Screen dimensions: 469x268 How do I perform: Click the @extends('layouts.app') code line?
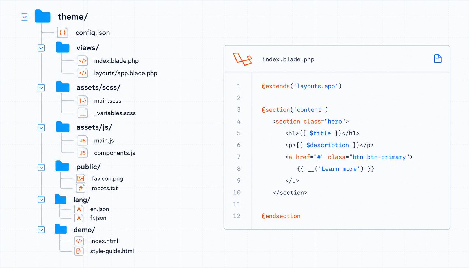click(302, 86)
